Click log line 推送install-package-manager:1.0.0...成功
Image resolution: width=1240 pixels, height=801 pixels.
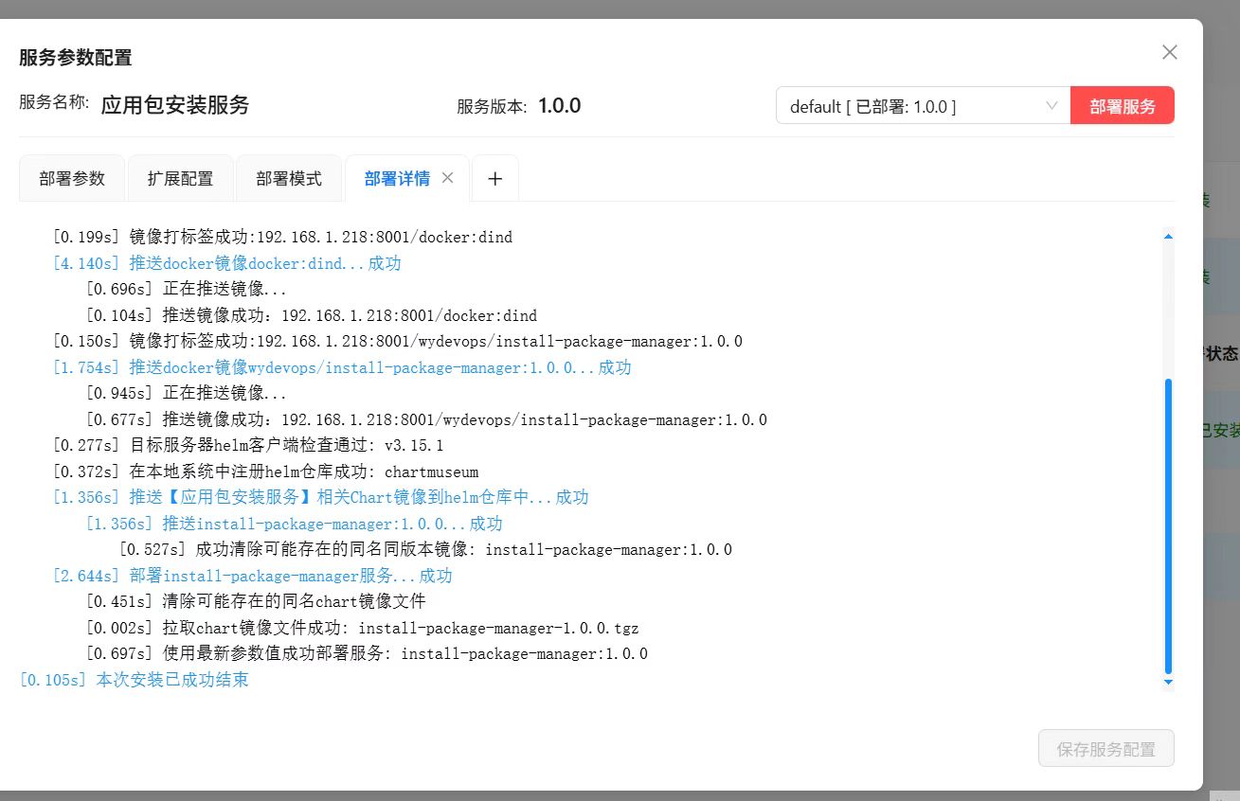[294, 524]
